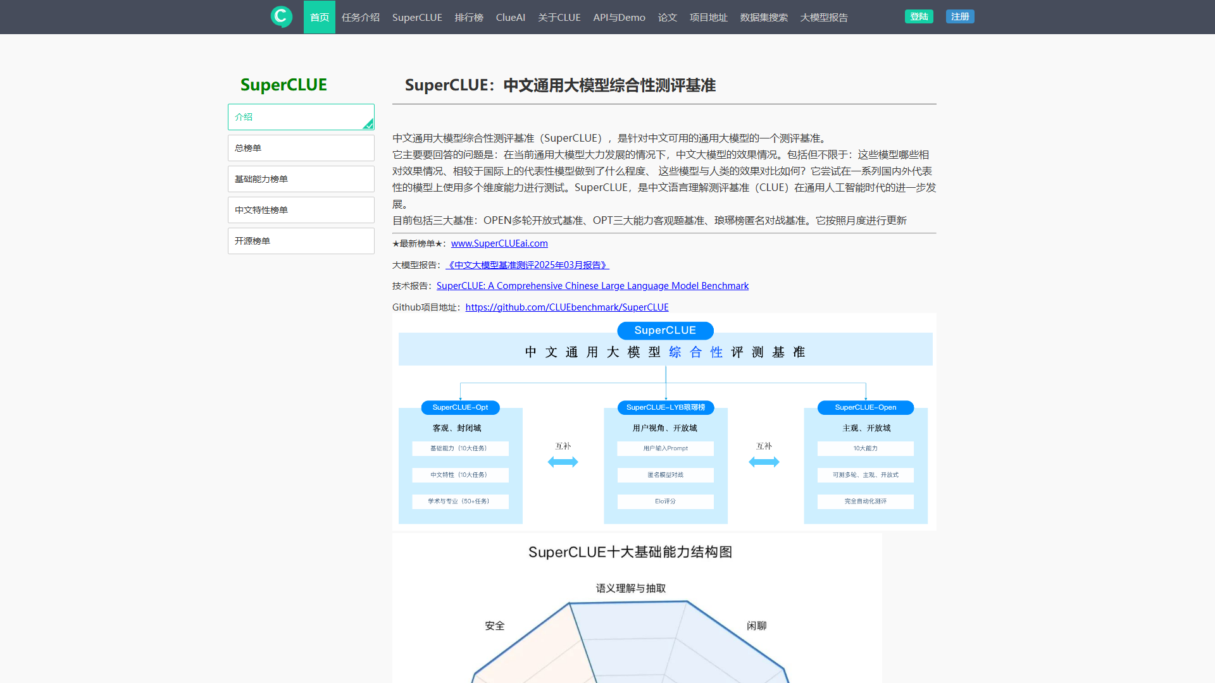1215x683 pixels.
Task: Click the 完全自动化测评 box
Action: click(866, 501)
